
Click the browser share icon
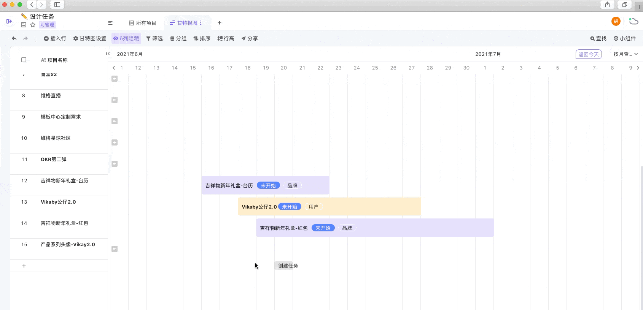click(x=608, y=5)
